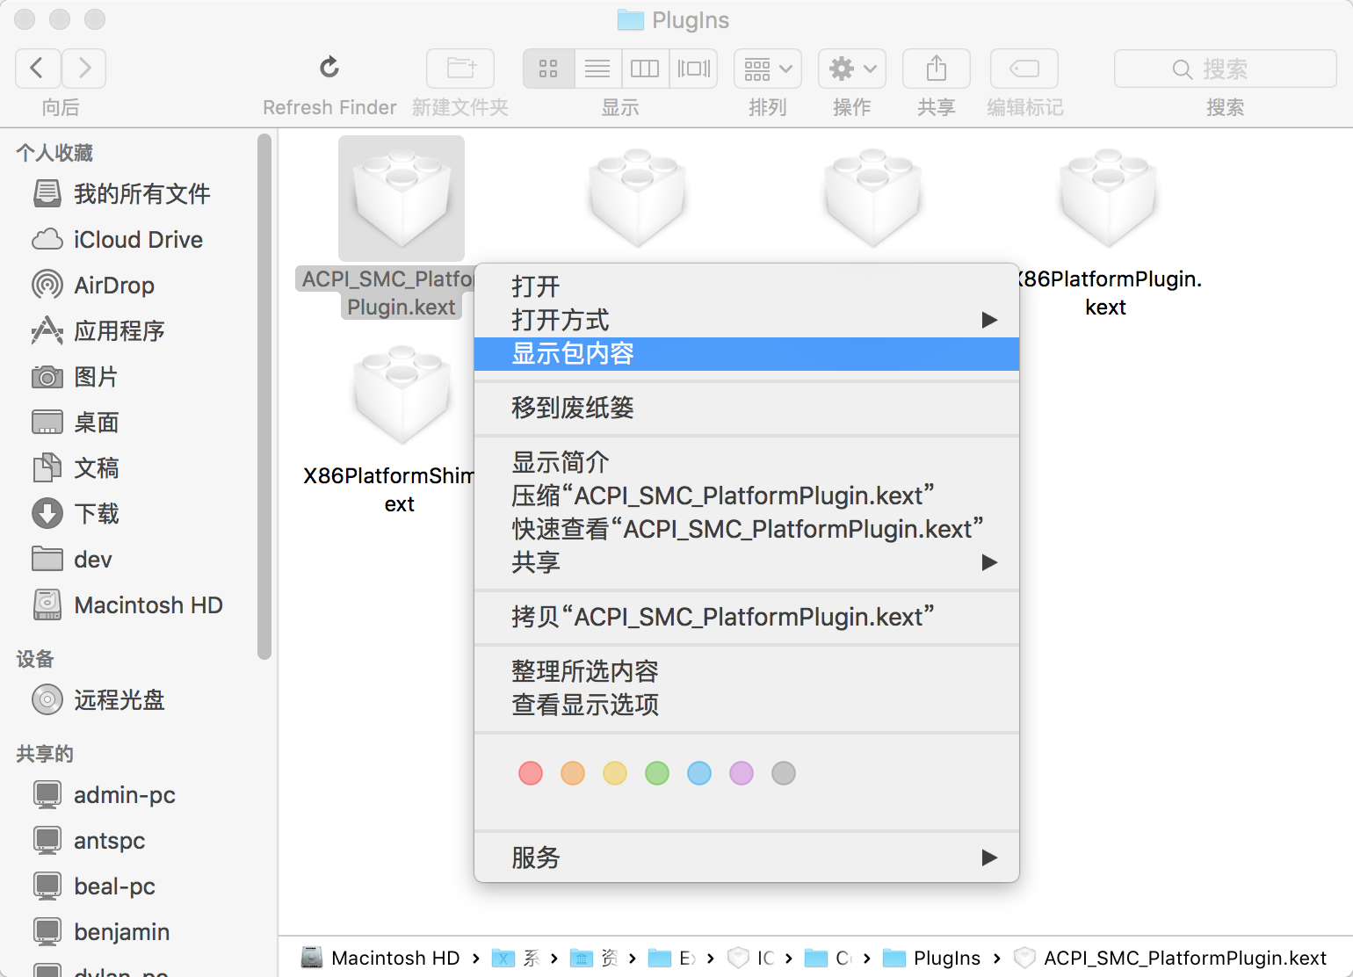Select 远程光盘 in sidebar
This screenshot has width=1353, height=977.
click(x=98, y=699)
